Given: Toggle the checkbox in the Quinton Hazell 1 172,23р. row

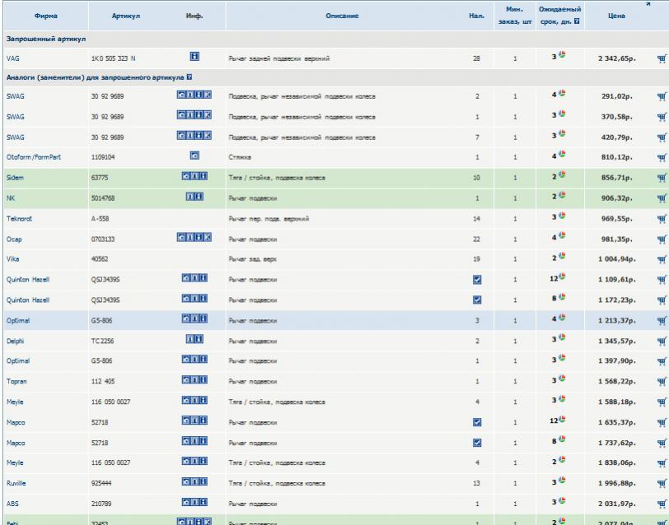Looking at the screenshot, I should [x=477, y=300].
